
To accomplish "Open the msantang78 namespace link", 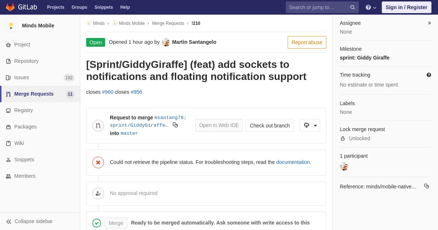I will coord(169,118).
